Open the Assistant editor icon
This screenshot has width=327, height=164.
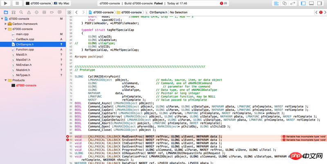click(284, 3)
